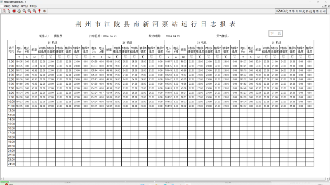Click 2# unit A相 temperature 38.00 at 11:00
330x185 pixels.
point(117,106)
